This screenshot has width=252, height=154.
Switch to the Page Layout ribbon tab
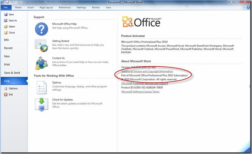click(x=46, y=8)
